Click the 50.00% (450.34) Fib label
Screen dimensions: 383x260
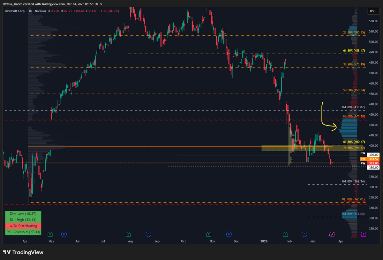point(354,90)
